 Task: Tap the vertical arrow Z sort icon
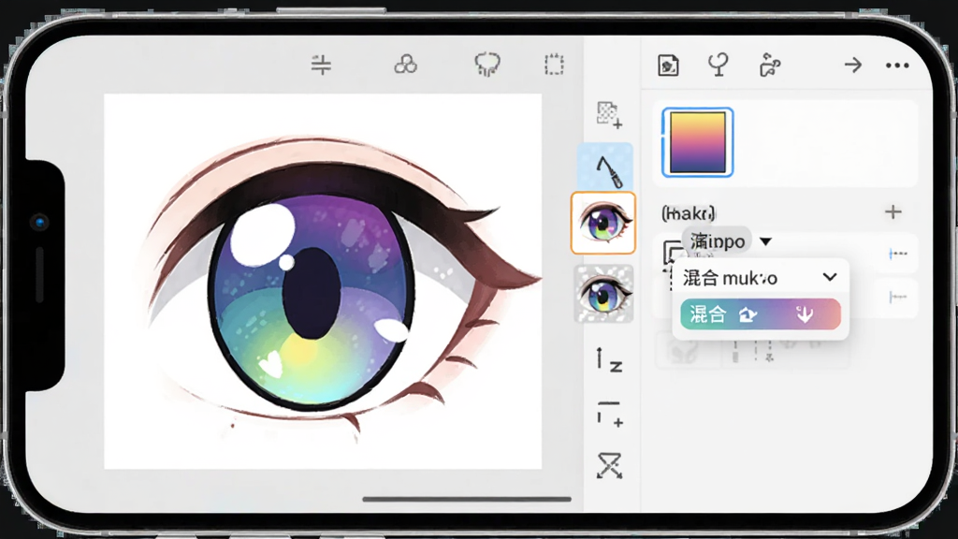pyautogui.click(x=609, y=359)
